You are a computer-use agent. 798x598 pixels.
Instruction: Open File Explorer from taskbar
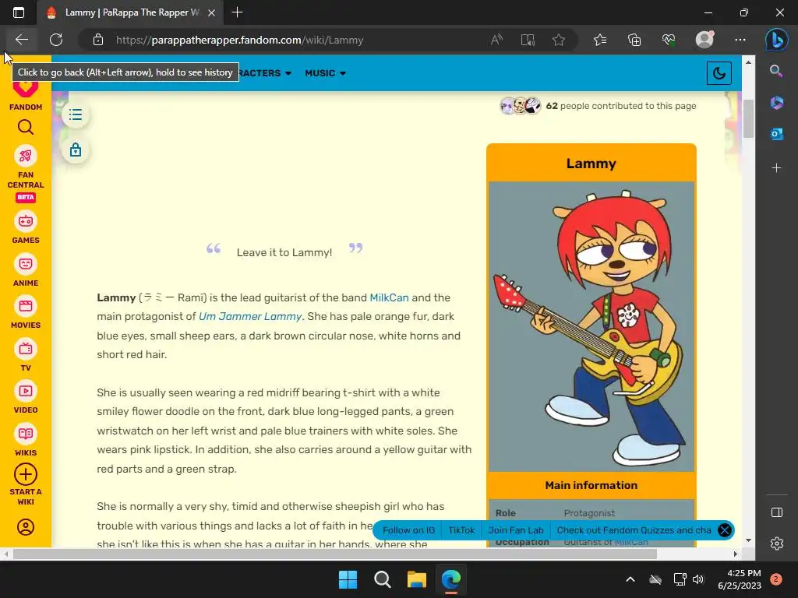416,579
